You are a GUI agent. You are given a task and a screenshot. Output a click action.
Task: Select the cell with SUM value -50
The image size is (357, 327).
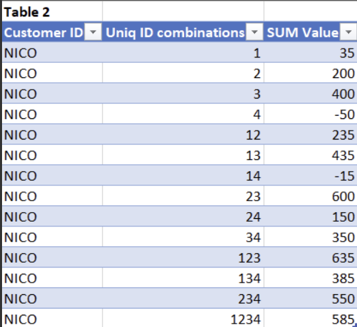tap(310, 114)
